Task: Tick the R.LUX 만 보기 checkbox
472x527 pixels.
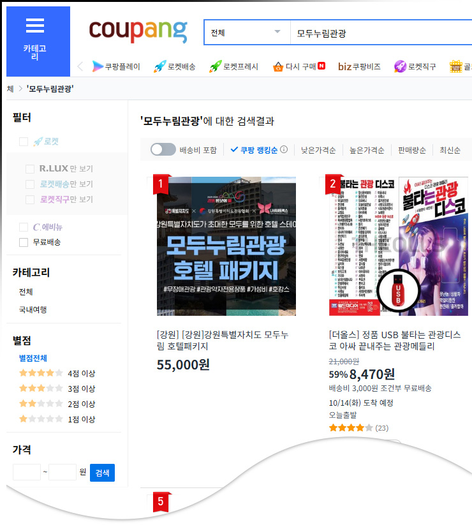Action: pyautogui.click(x=30, y=169)
